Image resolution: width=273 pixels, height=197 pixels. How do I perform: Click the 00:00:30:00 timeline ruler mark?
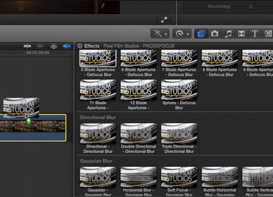[37, 53]
